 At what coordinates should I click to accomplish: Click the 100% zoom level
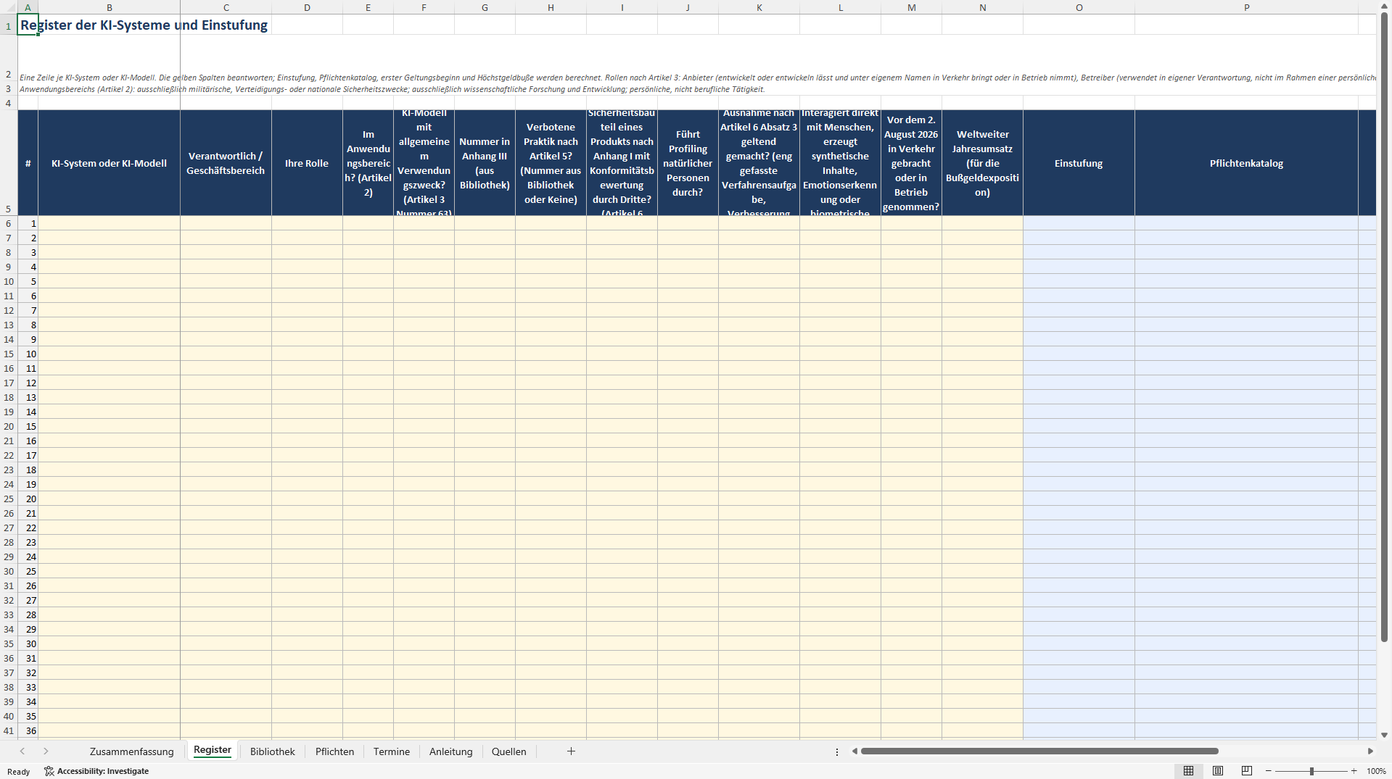[x=1376, y=771]
